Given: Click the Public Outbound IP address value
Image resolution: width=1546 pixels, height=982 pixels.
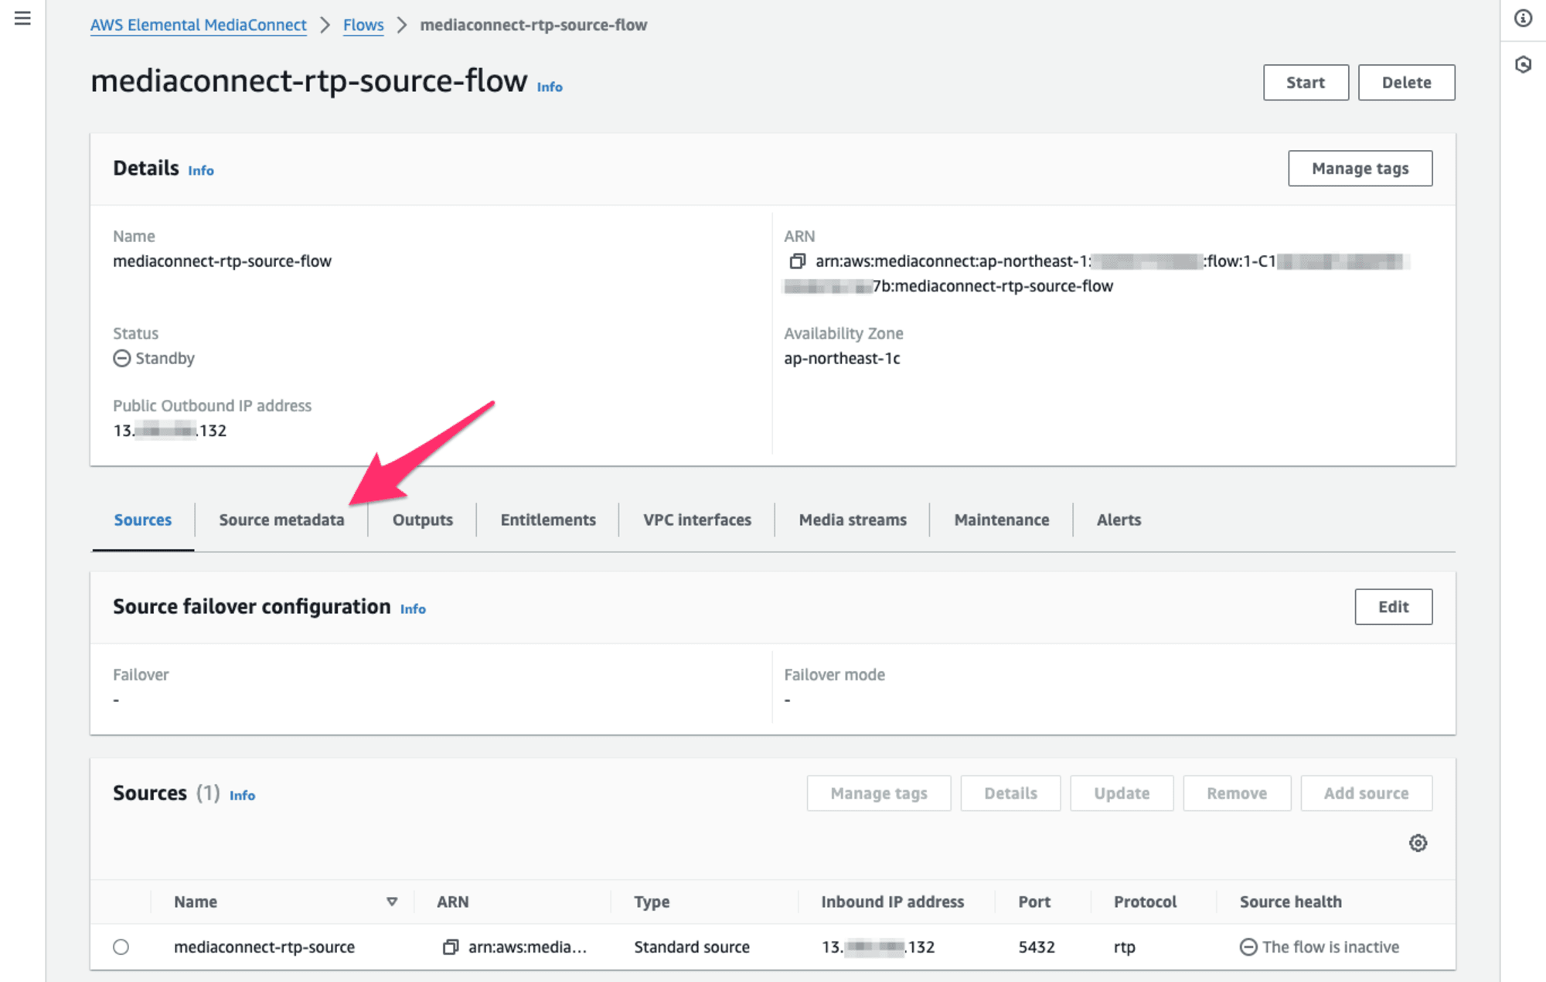Looking at the screenshot, I should point(170,430).
